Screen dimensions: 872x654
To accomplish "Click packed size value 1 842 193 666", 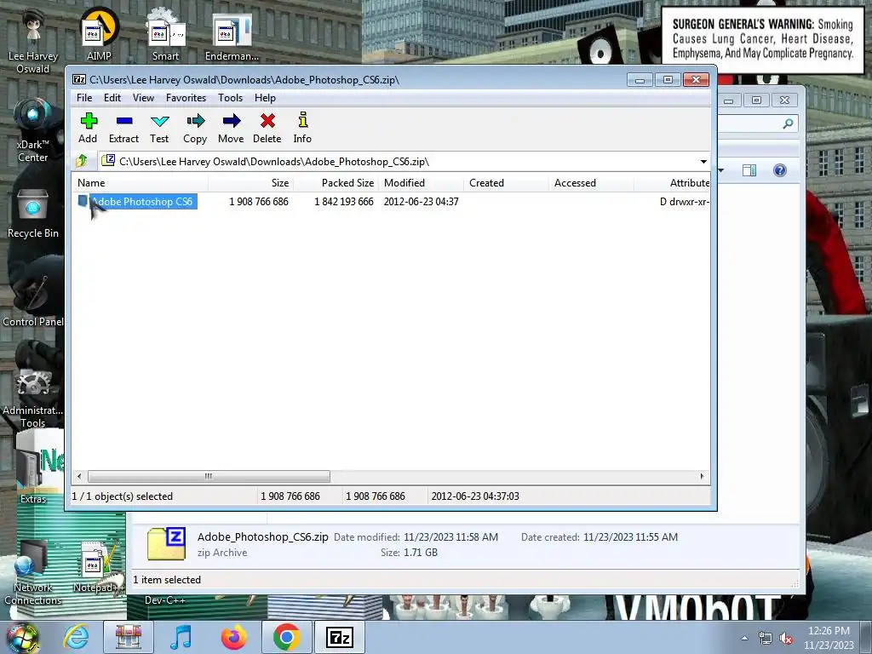I will 344,202.
